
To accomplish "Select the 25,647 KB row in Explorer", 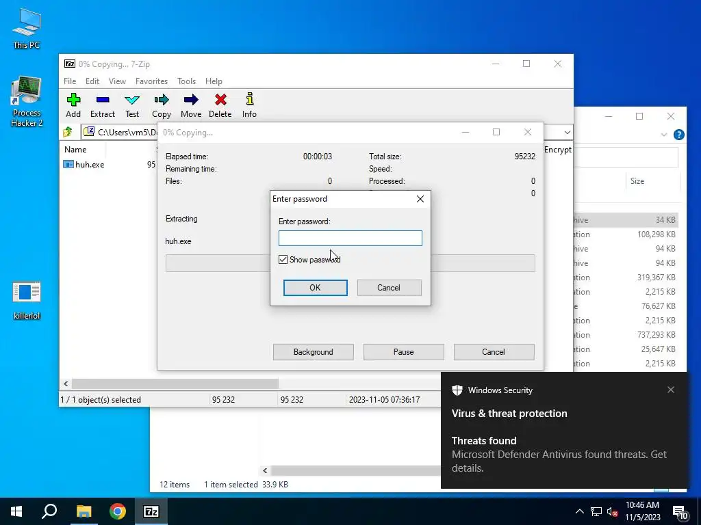I will (626, 349).
